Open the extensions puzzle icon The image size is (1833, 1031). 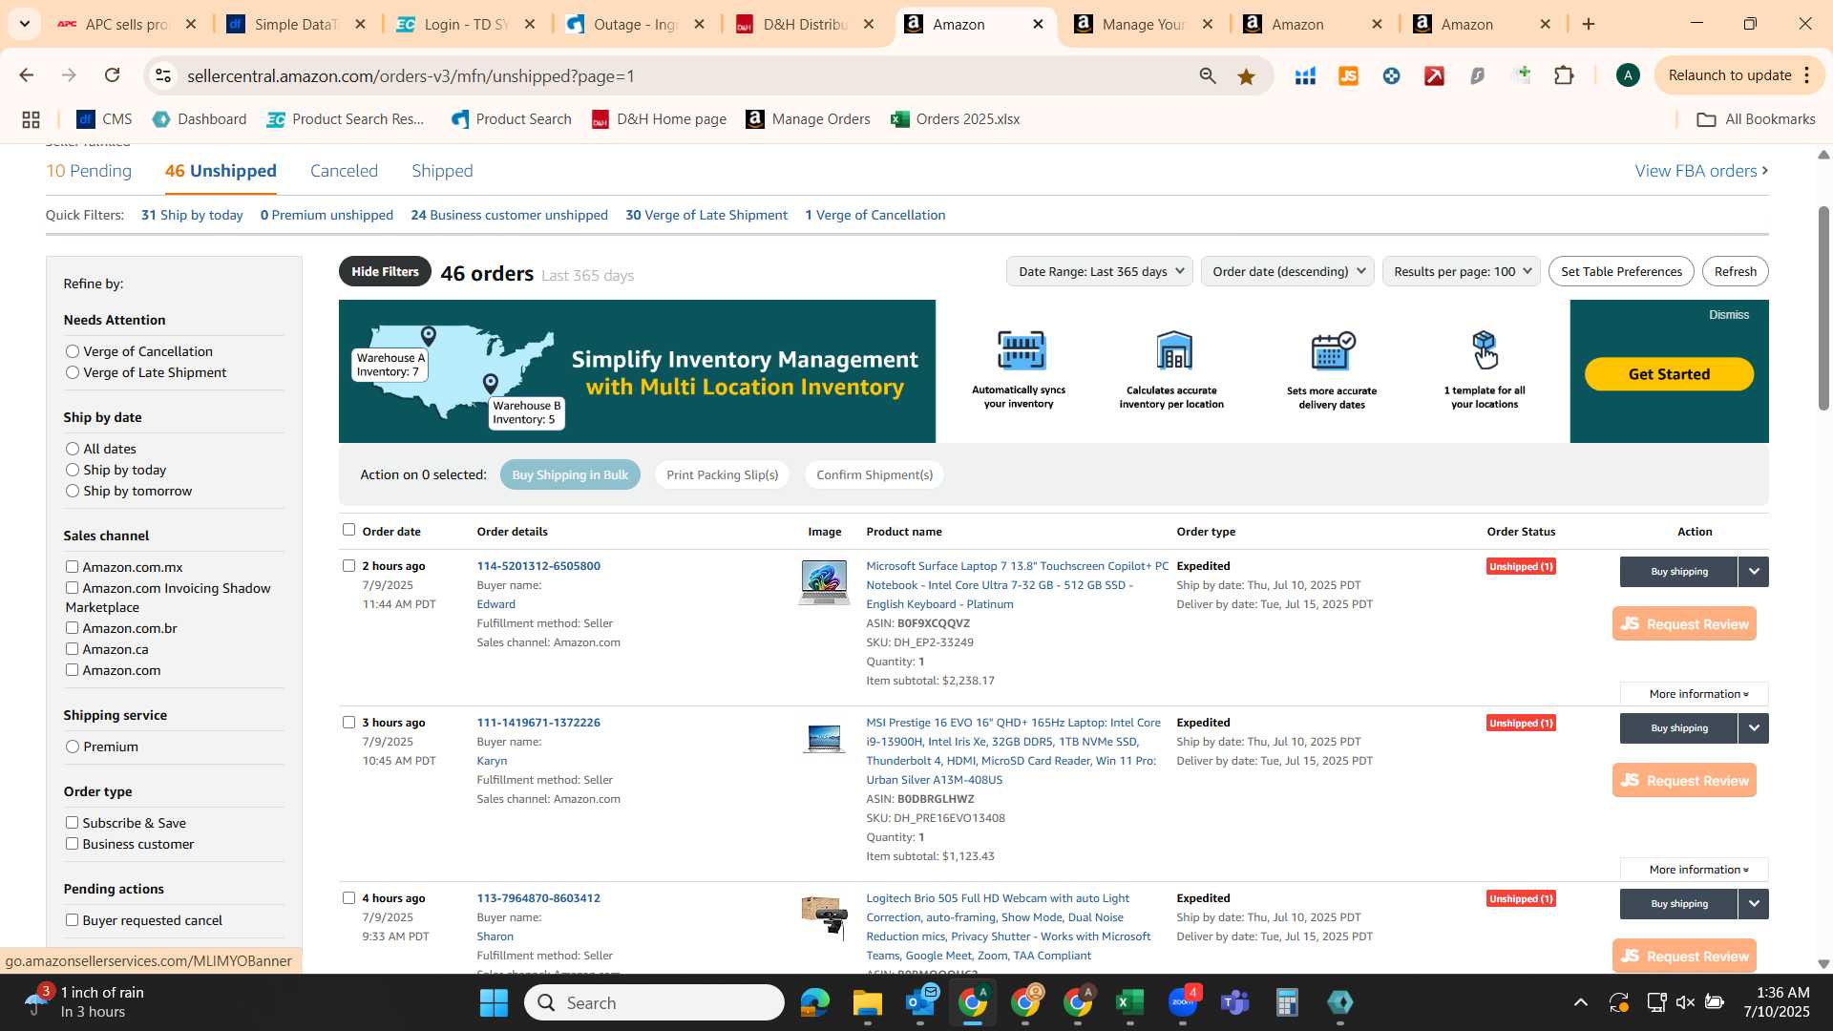[x=1564, y=75]
